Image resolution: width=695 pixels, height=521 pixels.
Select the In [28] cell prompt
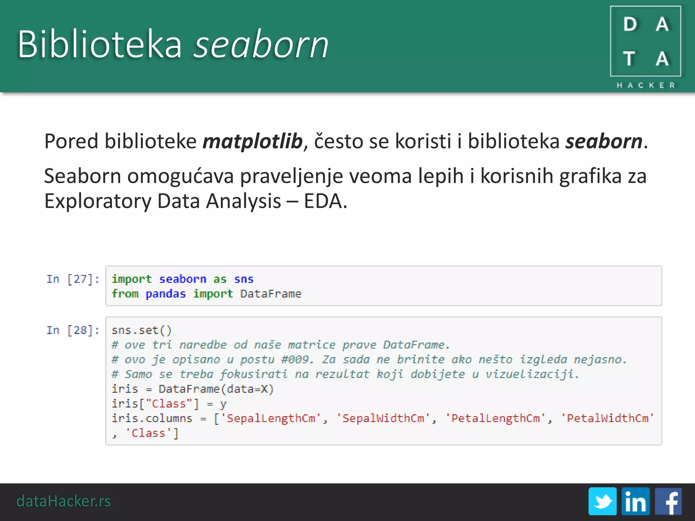pos(73,330)
